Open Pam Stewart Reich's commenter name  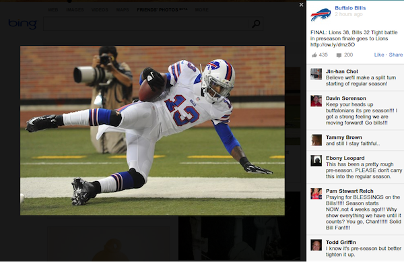tap(349, 191)
